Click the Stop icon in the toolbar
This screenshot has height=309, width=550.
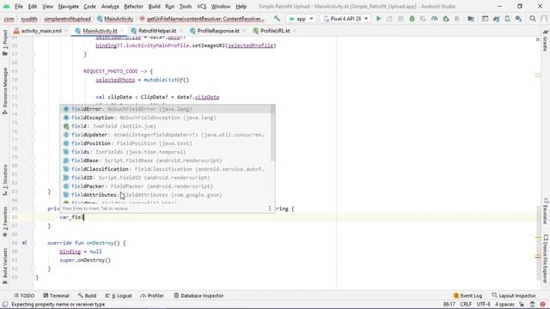point(456,19)
